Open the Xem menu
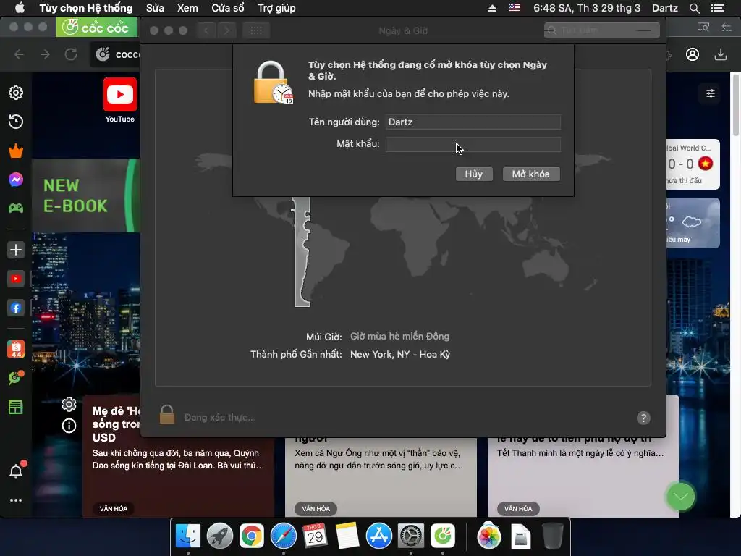The width and height of the screenshot is (741, 556). (187, 8)
